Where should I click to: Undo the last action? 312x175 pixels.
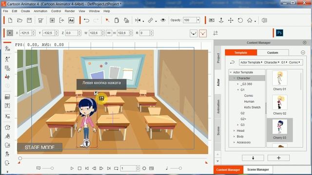pyautogui.click(x=87, y=20)
